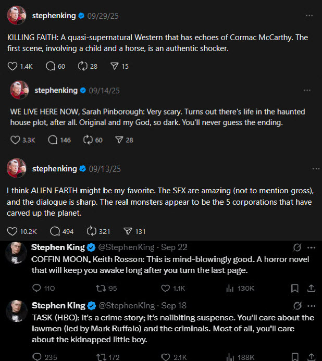Viewport: 322px width, 361px height.
Task: Open the Stephen King avatar on the COFFIN MOON tweet
Action: click(x=16, y=253)
